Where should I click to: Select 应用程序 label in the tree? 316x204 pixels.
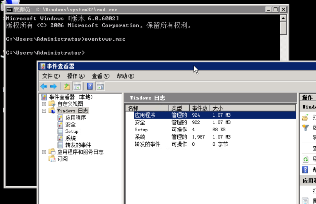(x=76, y=118)
